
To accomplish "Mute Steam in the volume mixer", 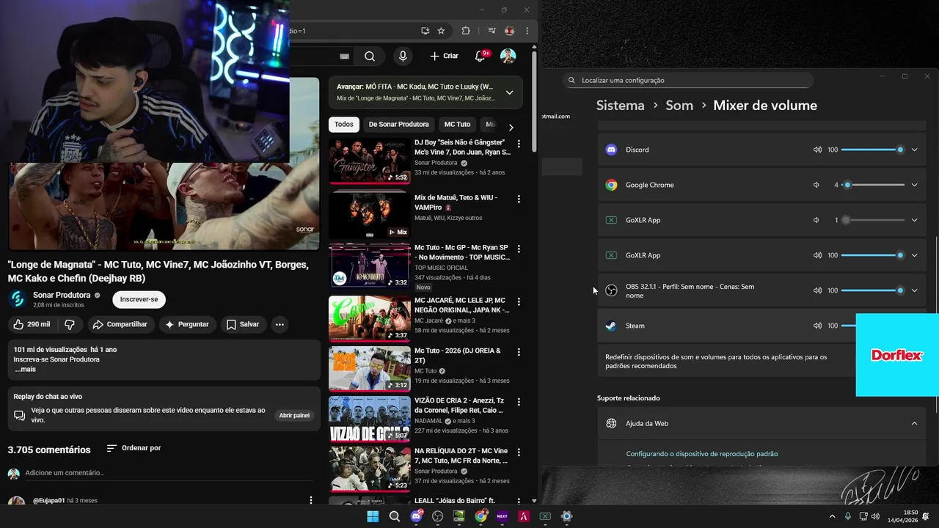I will click(x=817, y=326).
